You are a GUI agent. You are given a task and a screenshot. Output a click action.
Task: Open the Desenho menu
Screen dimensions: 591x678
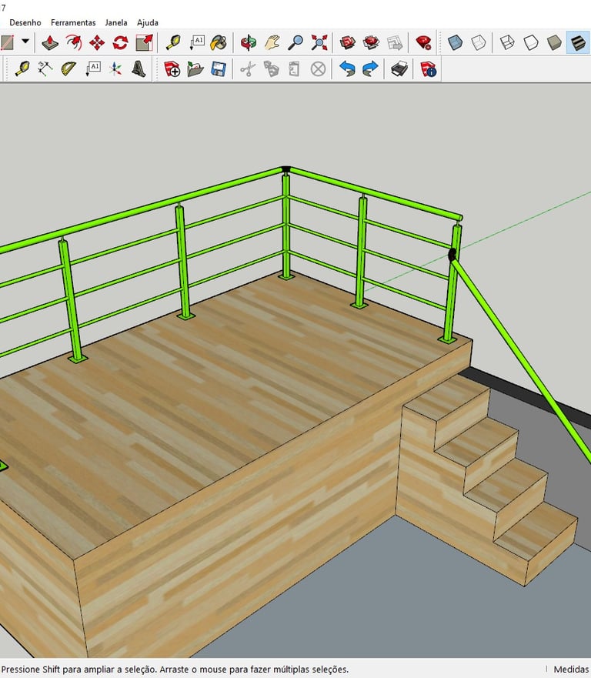25,22
